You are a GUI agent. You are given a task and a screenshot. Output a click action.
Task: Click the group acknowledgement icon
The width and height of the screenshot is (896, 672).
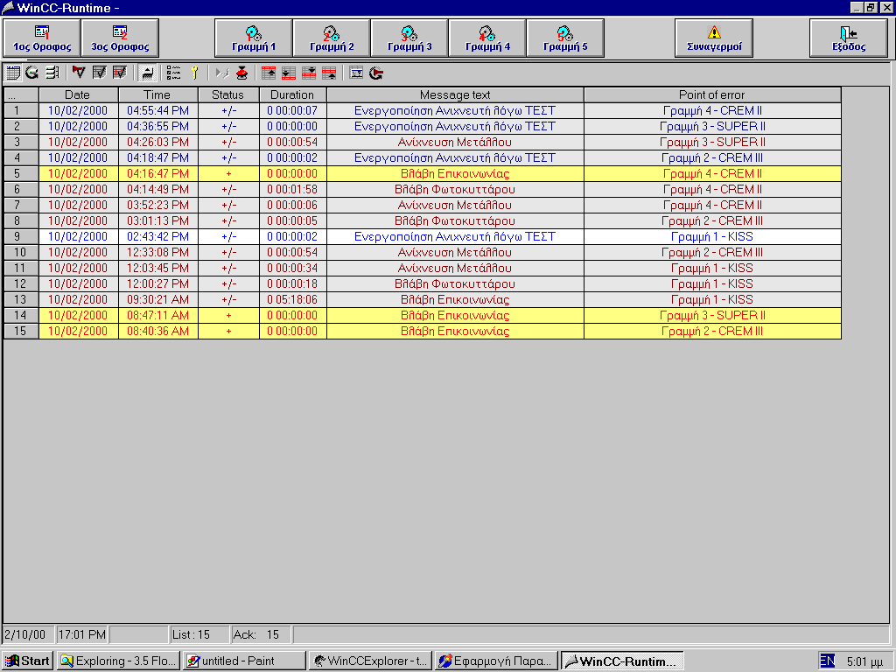[119, 73]
